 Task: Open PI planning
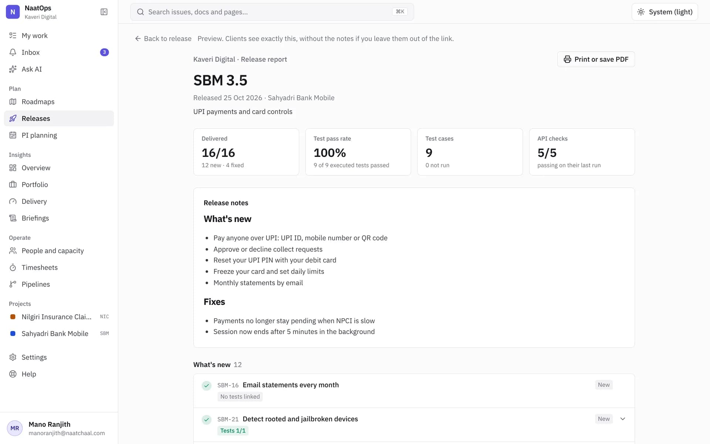(x=59, y=135)
